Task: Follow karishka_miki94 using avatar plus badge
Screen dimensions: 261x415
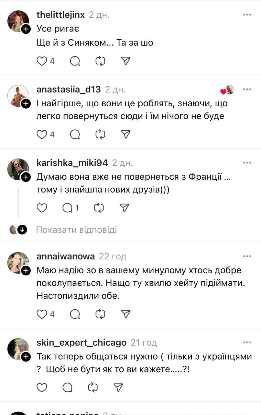Action: [26, 177]
